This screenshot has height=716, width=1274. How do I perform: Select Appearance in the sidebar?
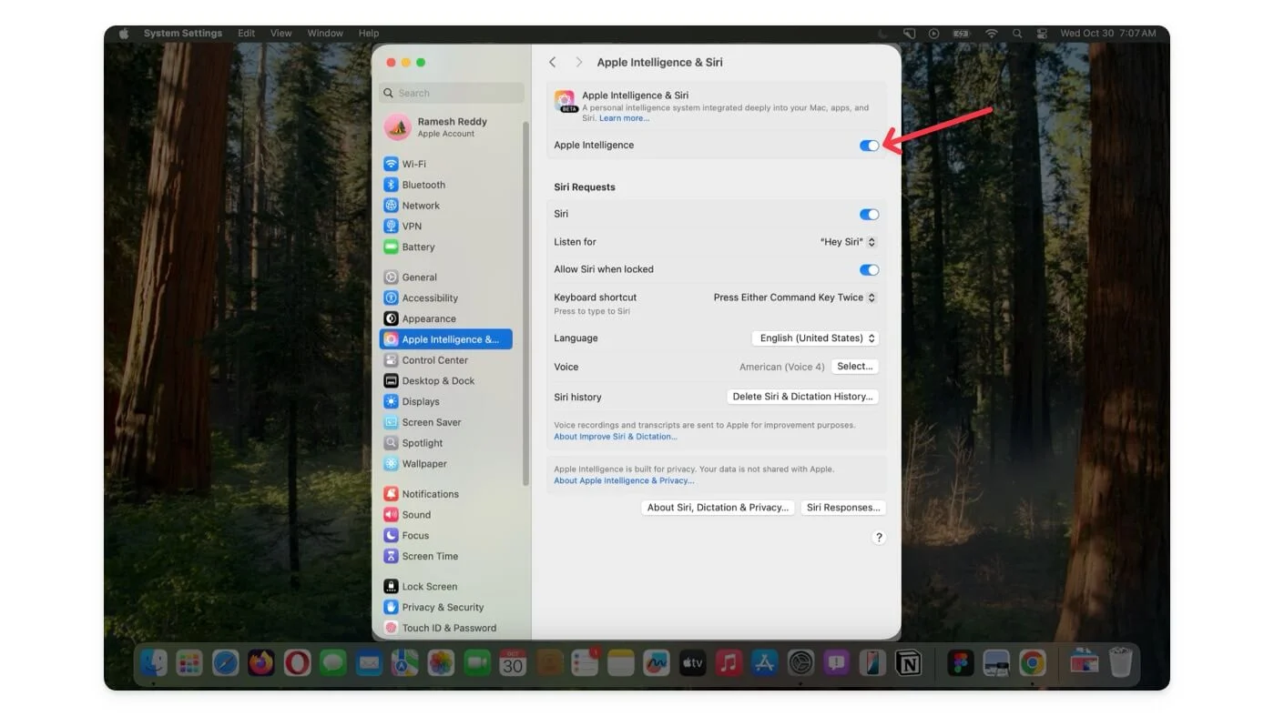(x=446, y=318)
